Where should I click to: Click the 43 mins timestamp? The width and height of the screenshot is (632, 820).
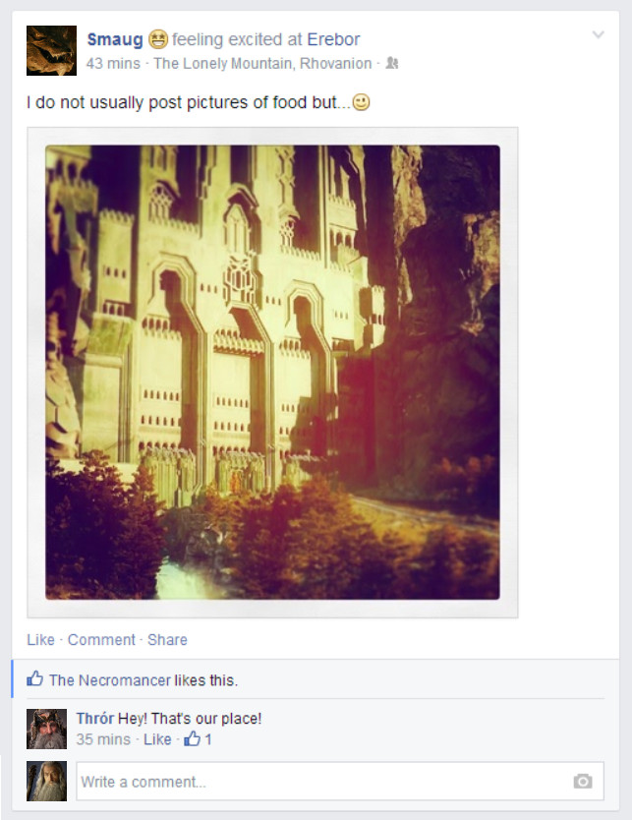[113, 63]
